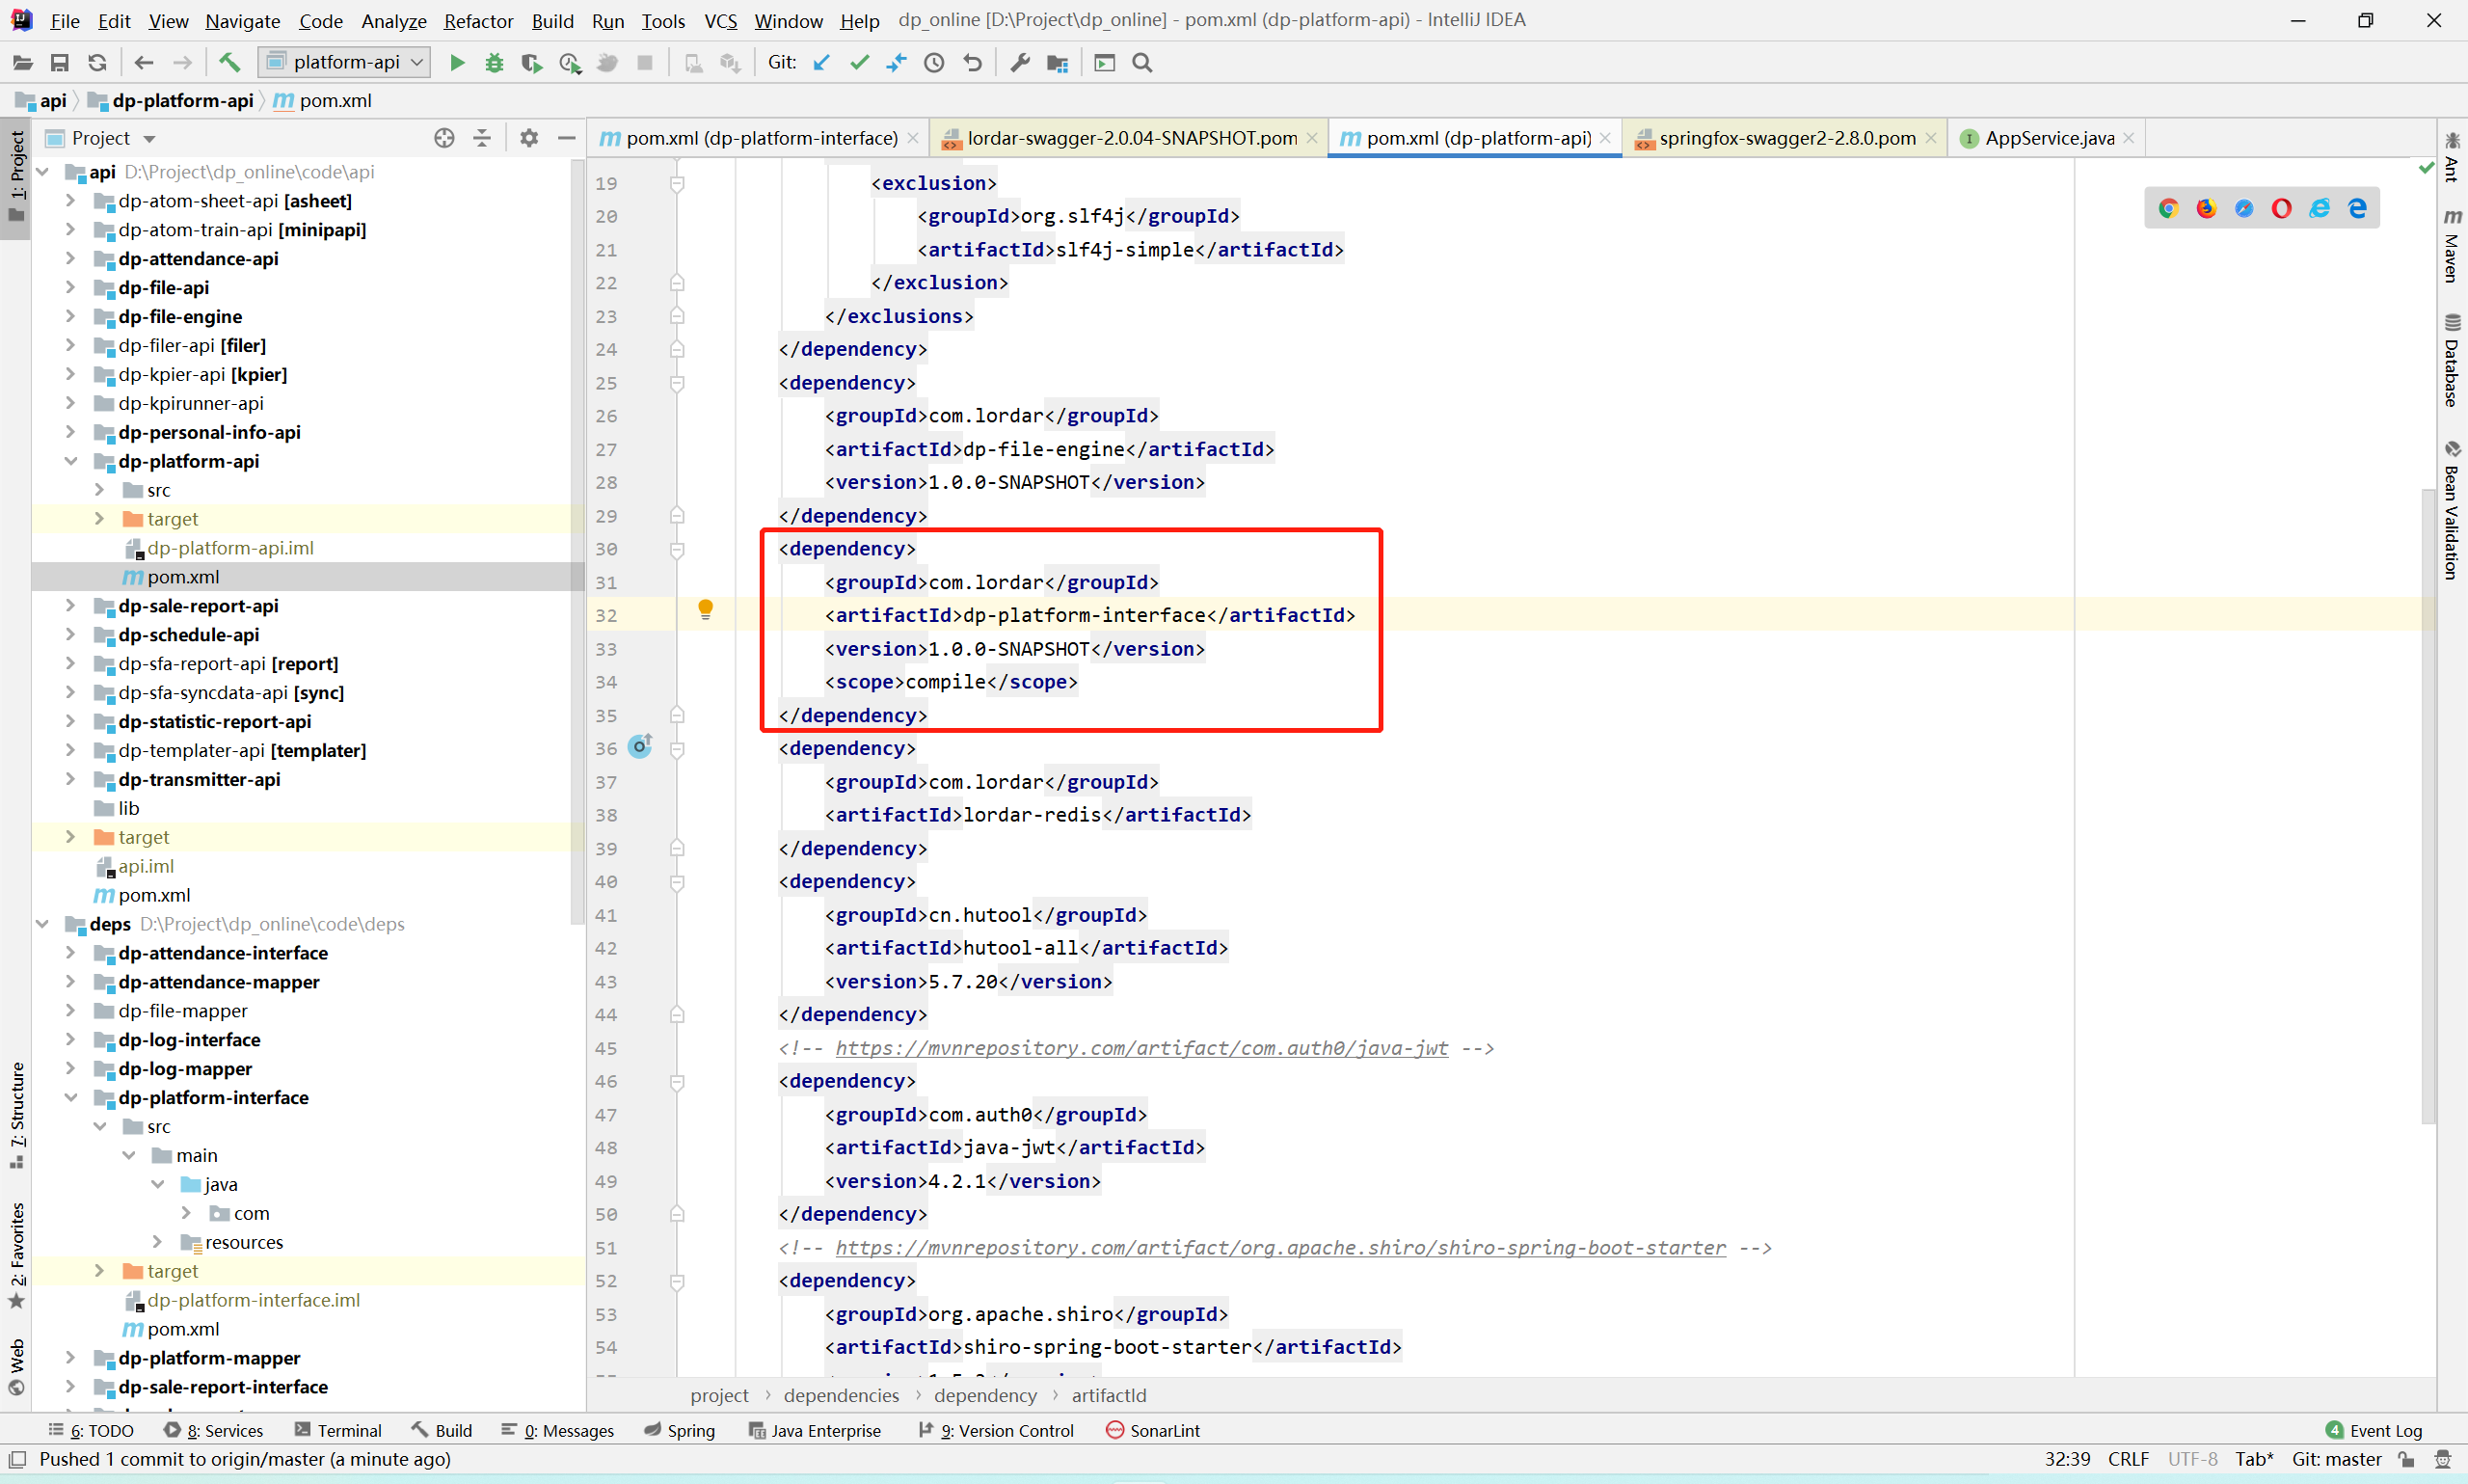Open Settings via wrench icon

click(1020, 63)
